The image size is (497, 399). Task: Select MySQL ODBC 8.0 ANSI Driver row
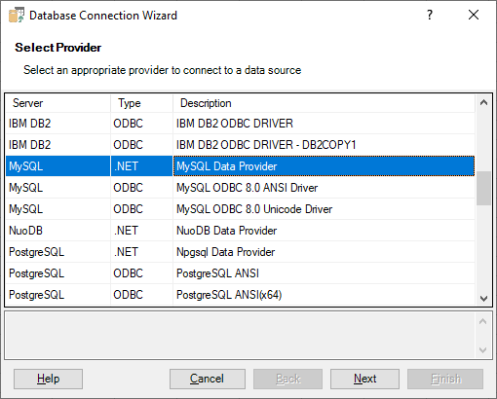(x=241, y=188)
